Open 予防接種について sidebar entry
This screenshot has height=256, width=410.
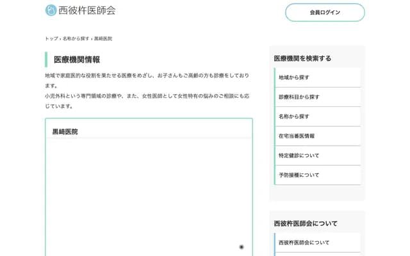point(299,175)
